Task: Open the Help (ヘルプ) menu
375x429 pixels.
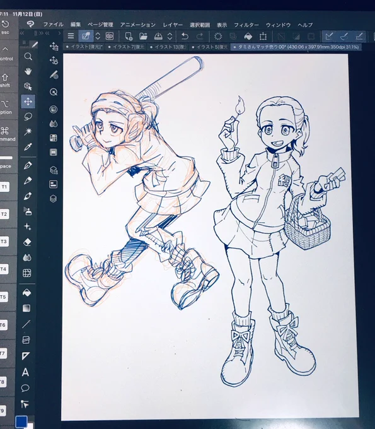Action: pyautogui.click(x=305, y=25)
